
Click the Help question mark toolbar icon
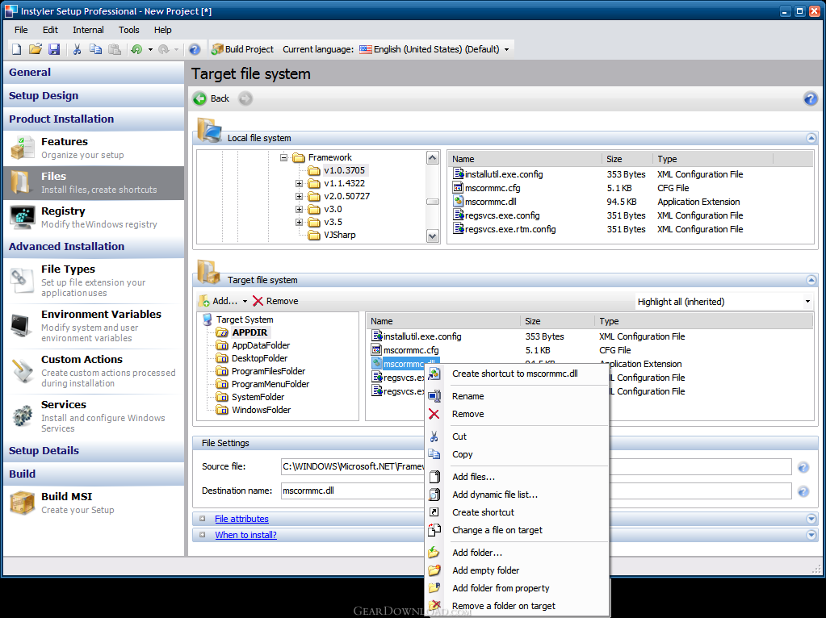click(195, 49)
